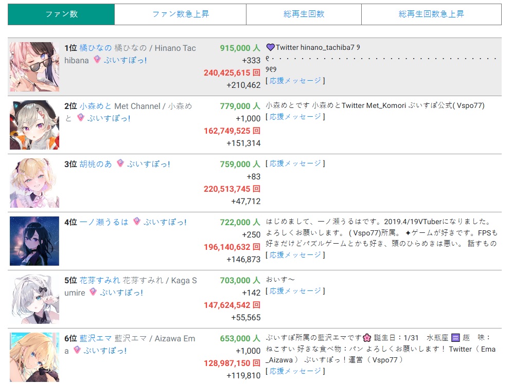
Task: Open the 小森めと channel link
Action: point(96,106)
